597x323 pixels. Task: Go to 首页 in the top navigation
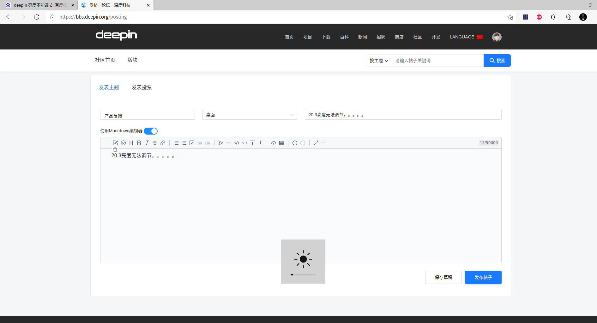[289, 37]
